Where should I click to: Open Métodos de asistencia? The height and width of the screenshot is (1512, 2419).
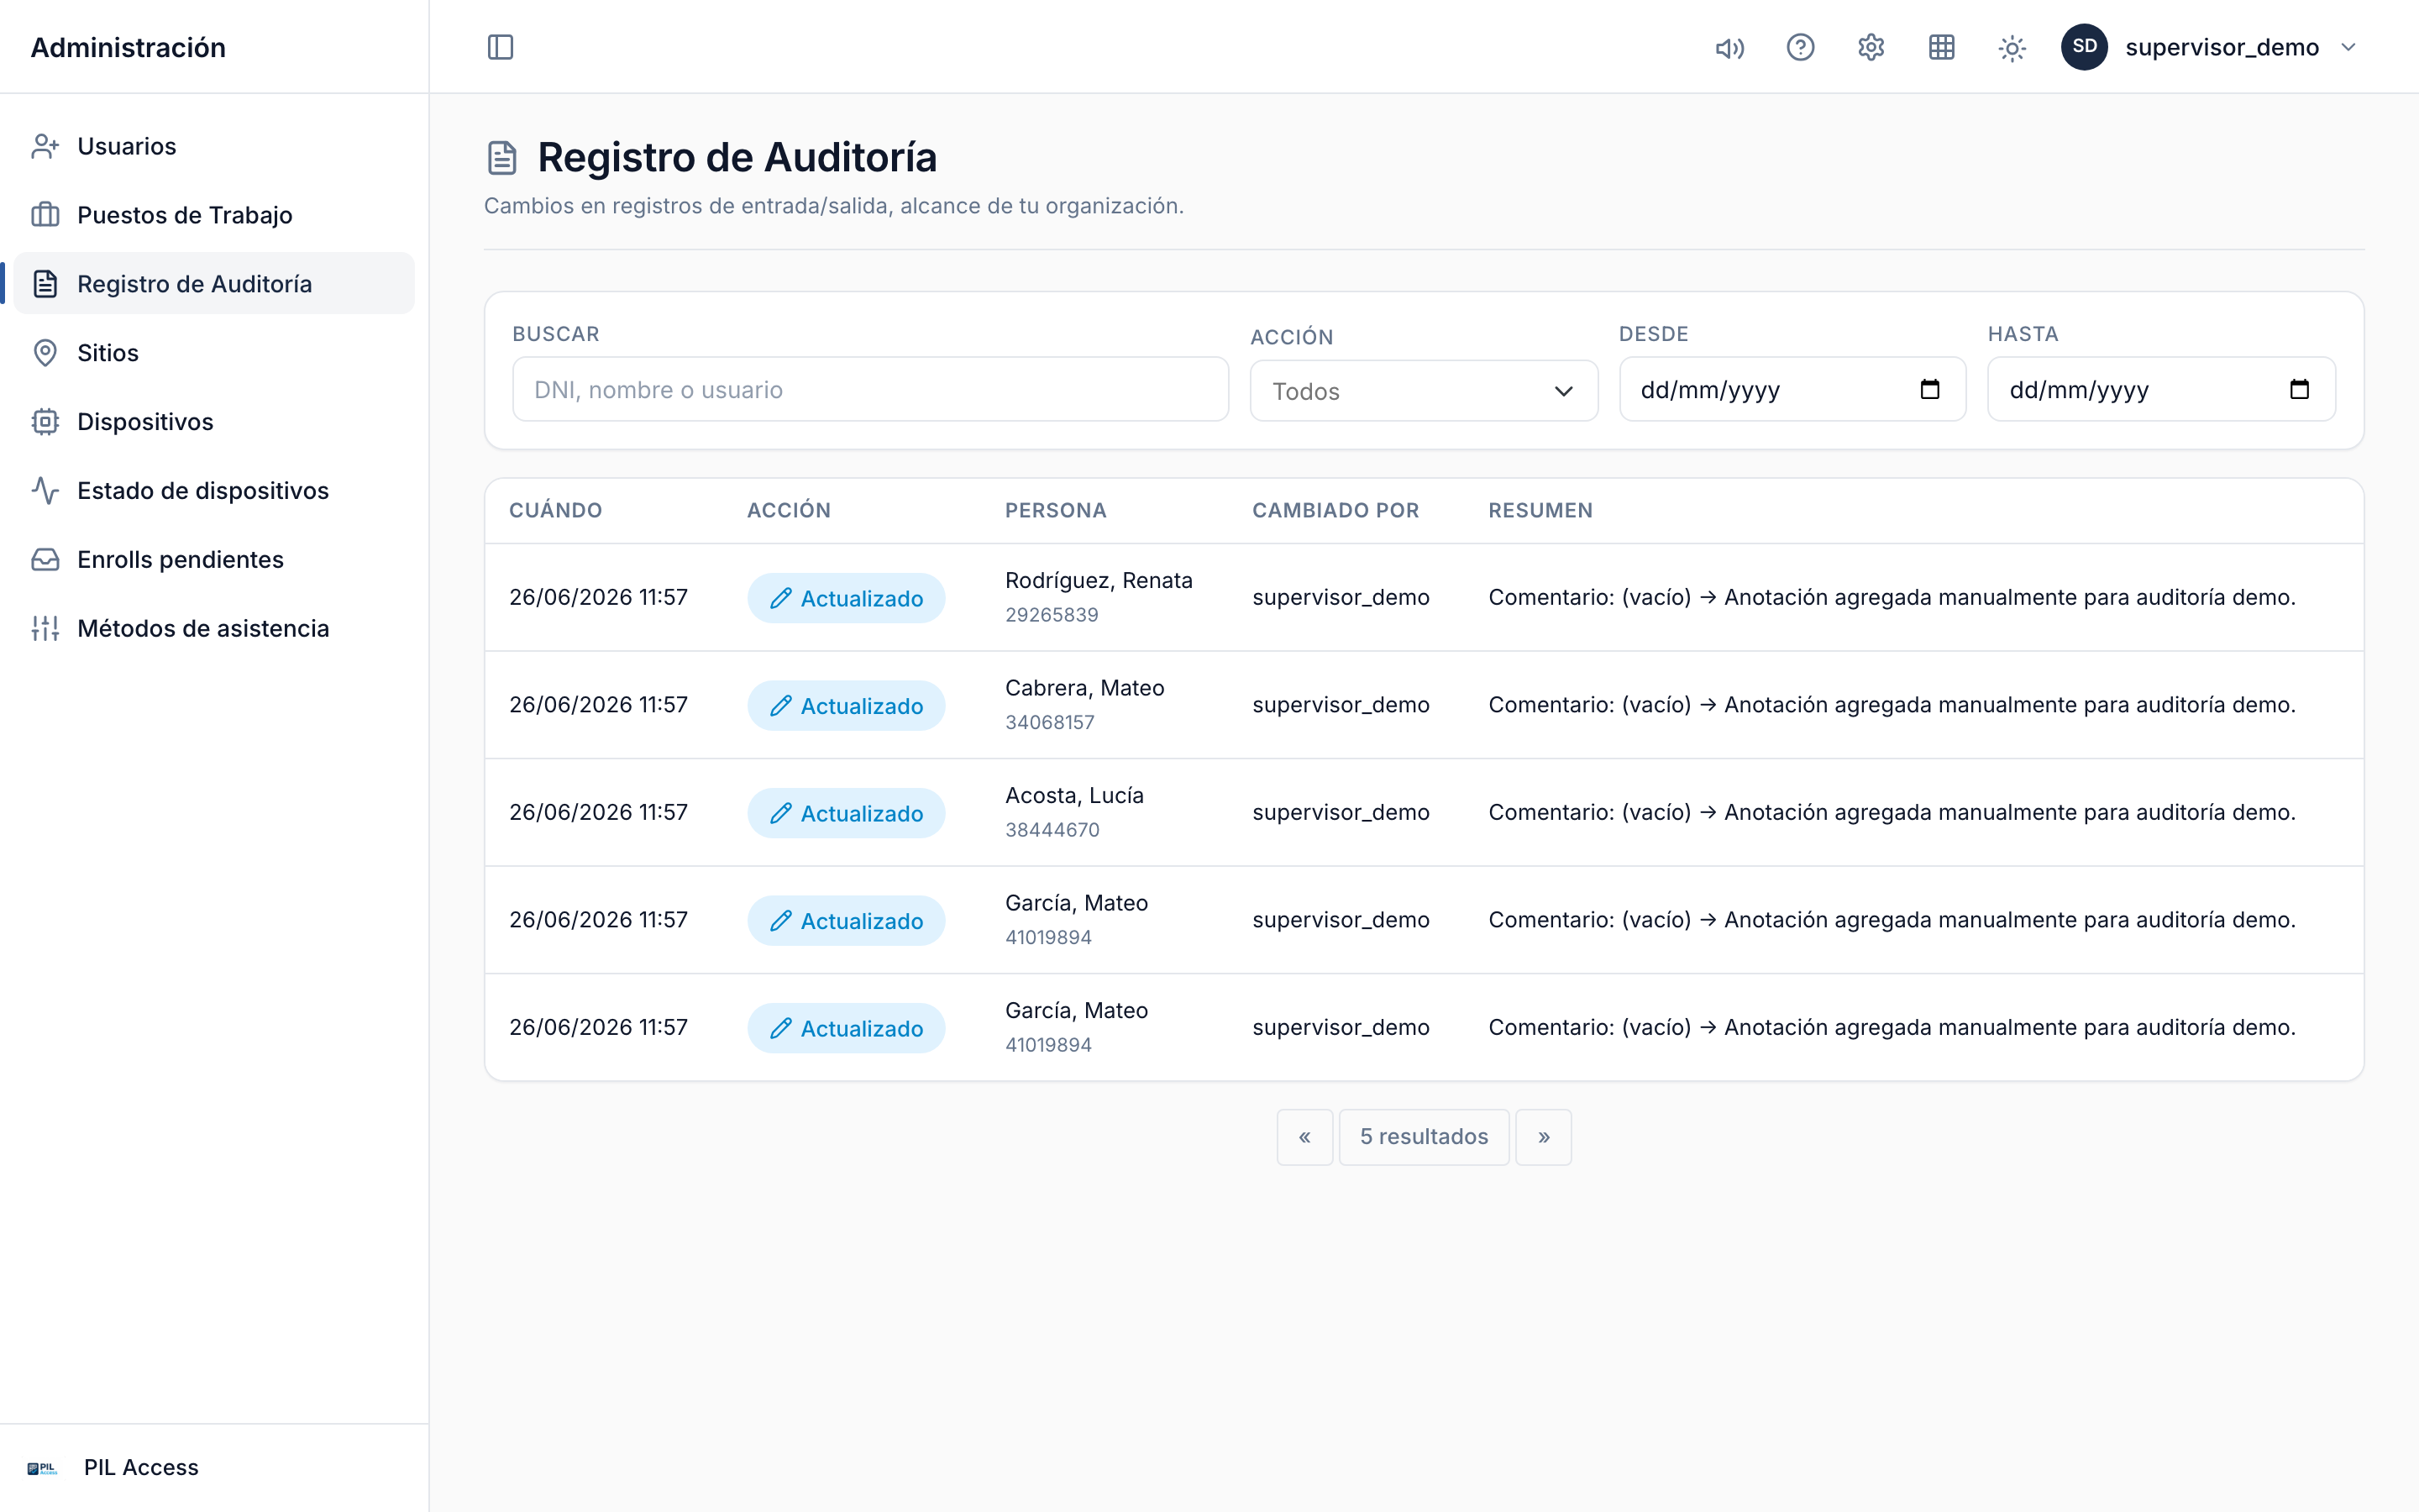pyautogui.click(x=213, y=628)
